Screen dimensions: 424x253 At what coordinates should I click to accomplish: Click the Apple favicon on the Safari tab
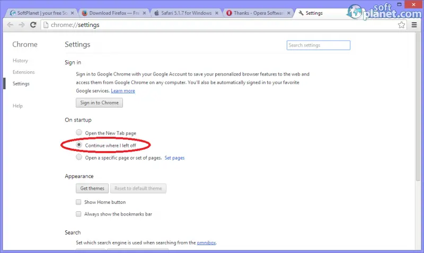coord(156,13)
